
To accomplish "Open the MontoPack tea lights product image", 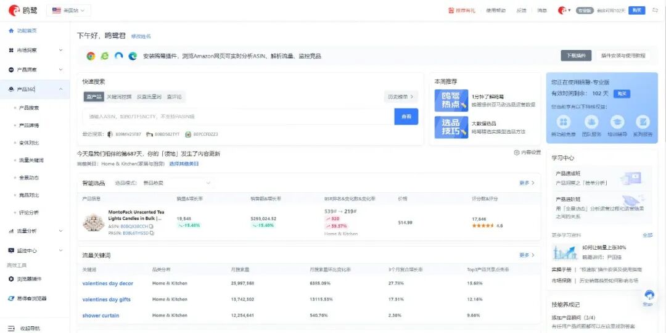I will (94, 222).
